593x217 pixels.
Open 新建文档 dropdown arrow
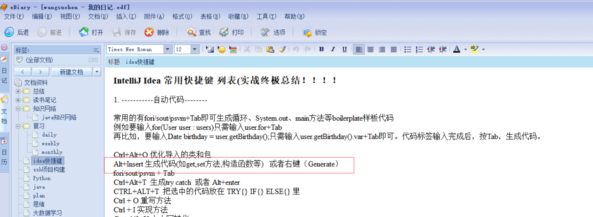click(97, 72)
